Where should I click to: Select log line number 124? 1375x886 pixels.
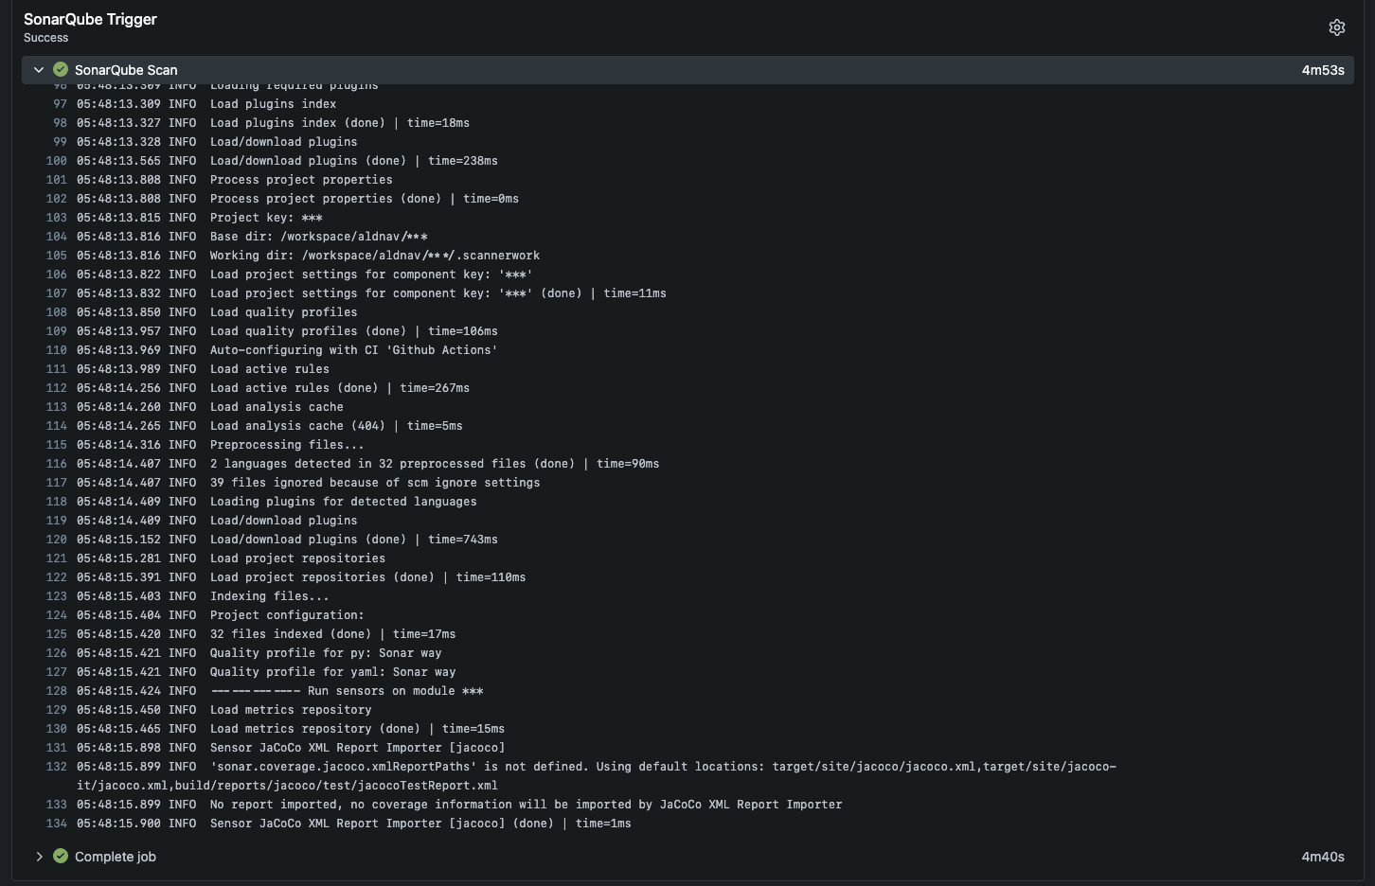56,615
